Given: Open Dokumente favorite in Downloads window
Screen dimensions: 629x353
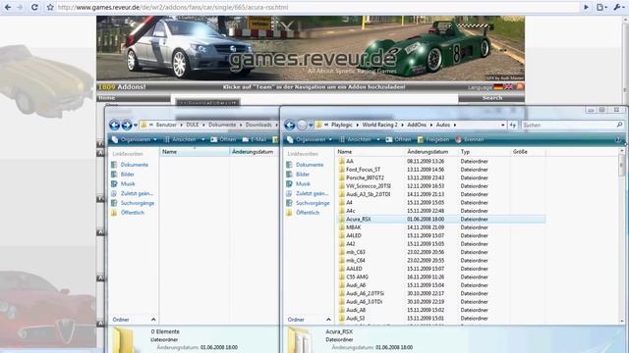Looking at the screenshot, I should click(x=130, y=165).
